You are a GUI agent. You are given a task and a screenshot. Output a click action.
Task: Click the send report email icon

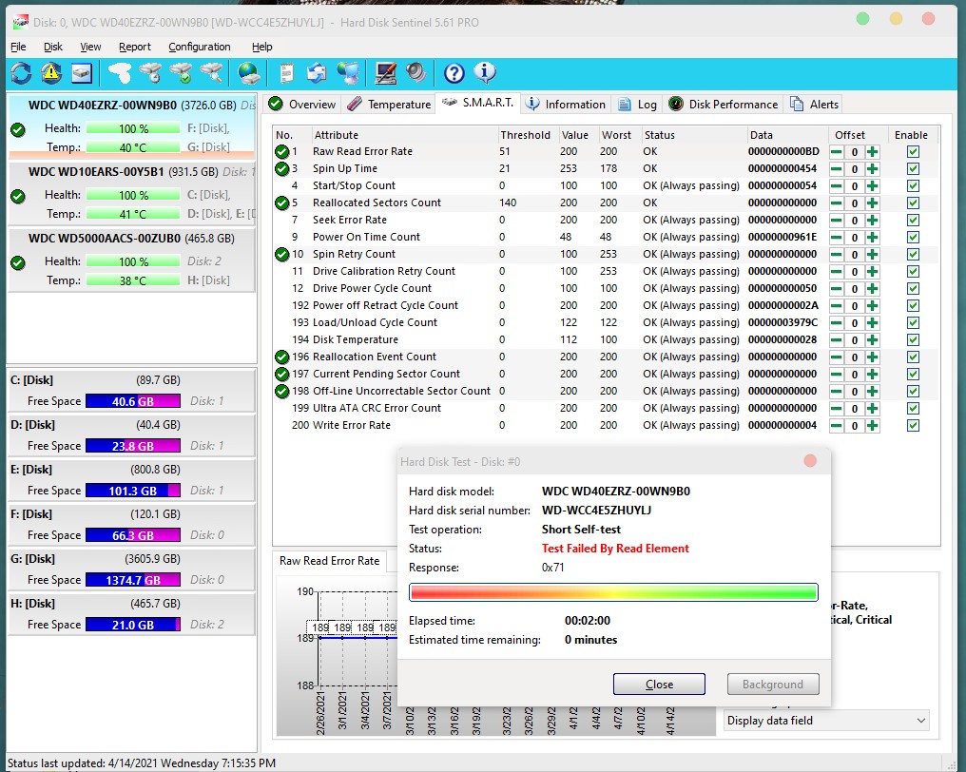click(317, 73)
